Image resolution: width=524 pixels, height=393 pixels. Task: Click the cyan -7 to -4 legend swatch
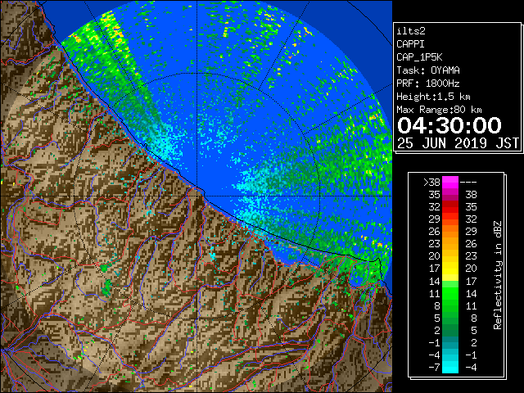coord(450,367)
